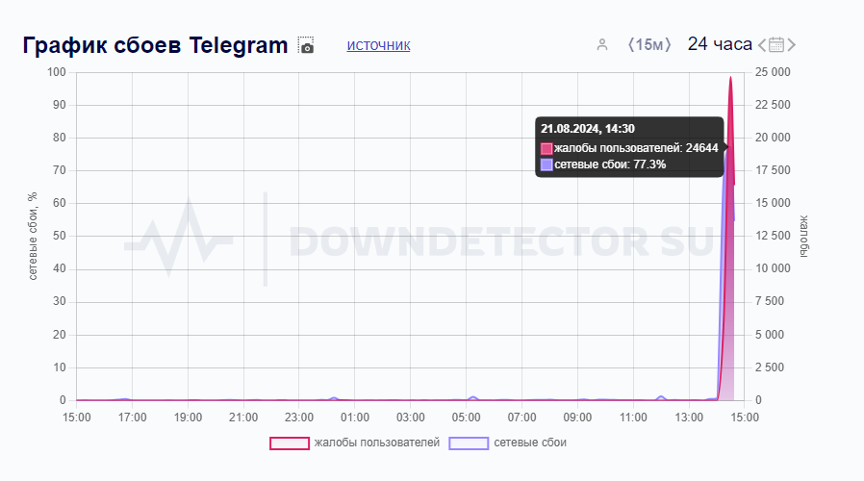Screen dimensions: 864x481
Task: Click the pink swatch in the tooltip
Action: tap(546, 149)
